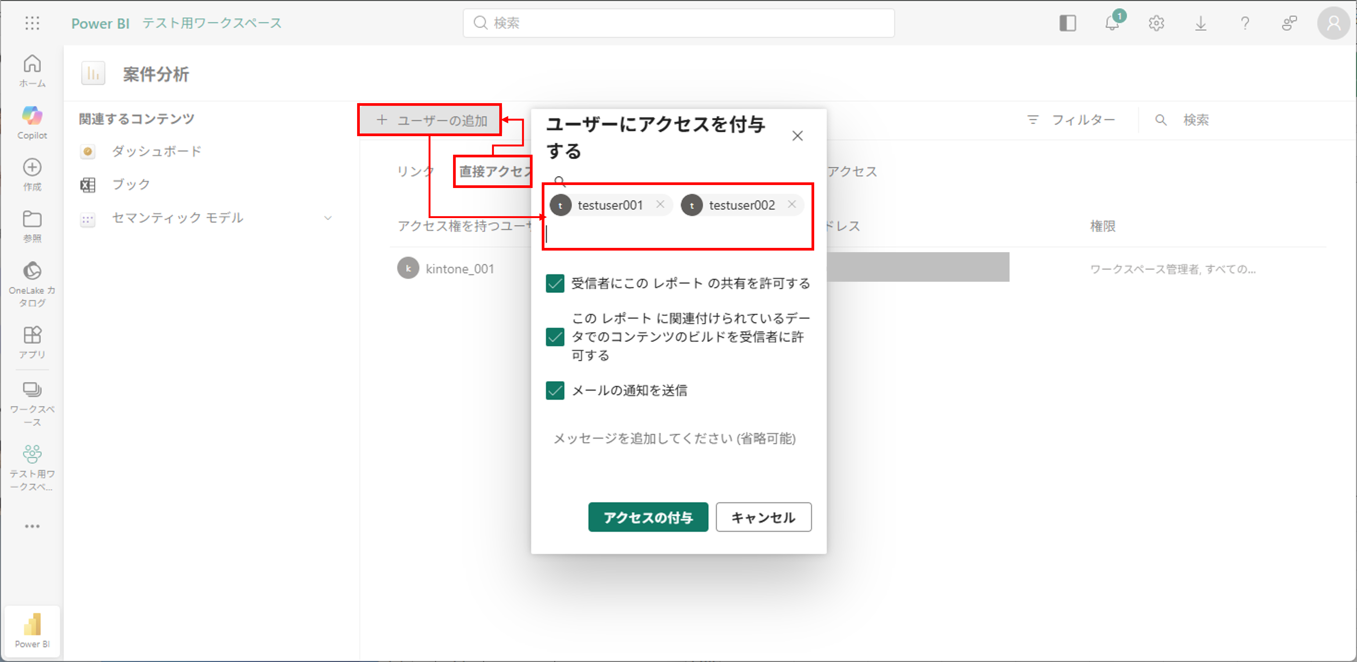Screen dimensions: 1357x662
Task: Click the download arrow icon
Action: [1200, 23]
